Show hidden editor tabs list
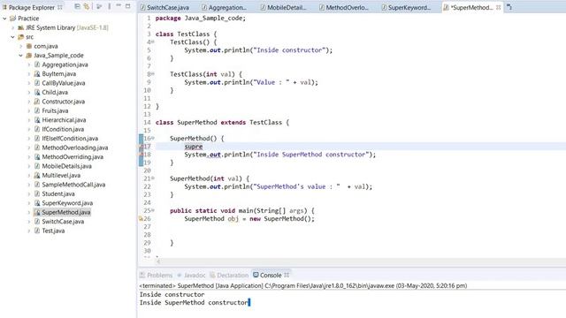This screenshot has height=318, width=566. [509, 7]
